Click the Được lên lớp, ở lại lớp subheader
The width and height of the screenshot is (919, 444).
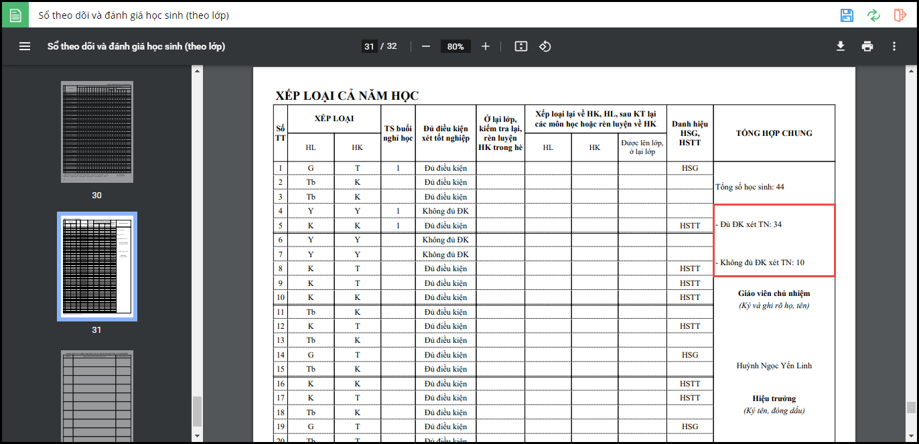(642, 147)
